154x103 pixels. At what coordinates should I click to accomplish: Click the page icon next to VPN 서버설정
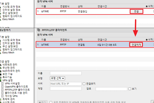[3, 83]
